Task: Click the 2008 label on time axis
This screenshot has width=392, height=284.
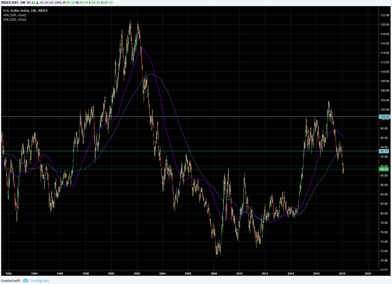Action: pos(214,274)
